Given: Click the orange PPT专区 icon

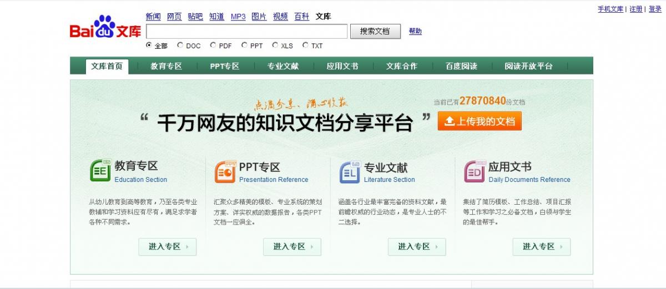Looking at the screenshot, I should [x=225, y=171].
